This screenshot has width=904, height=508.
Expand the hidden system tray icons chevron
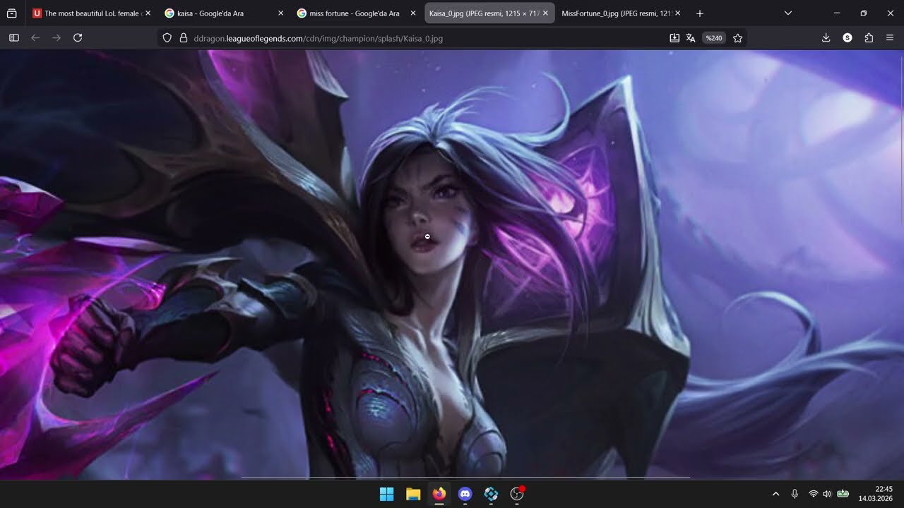pos(775,494)
